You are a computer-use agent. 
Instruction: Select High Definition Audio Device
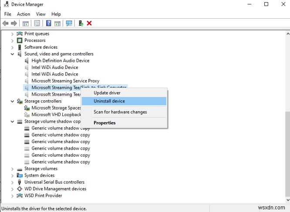60,61
